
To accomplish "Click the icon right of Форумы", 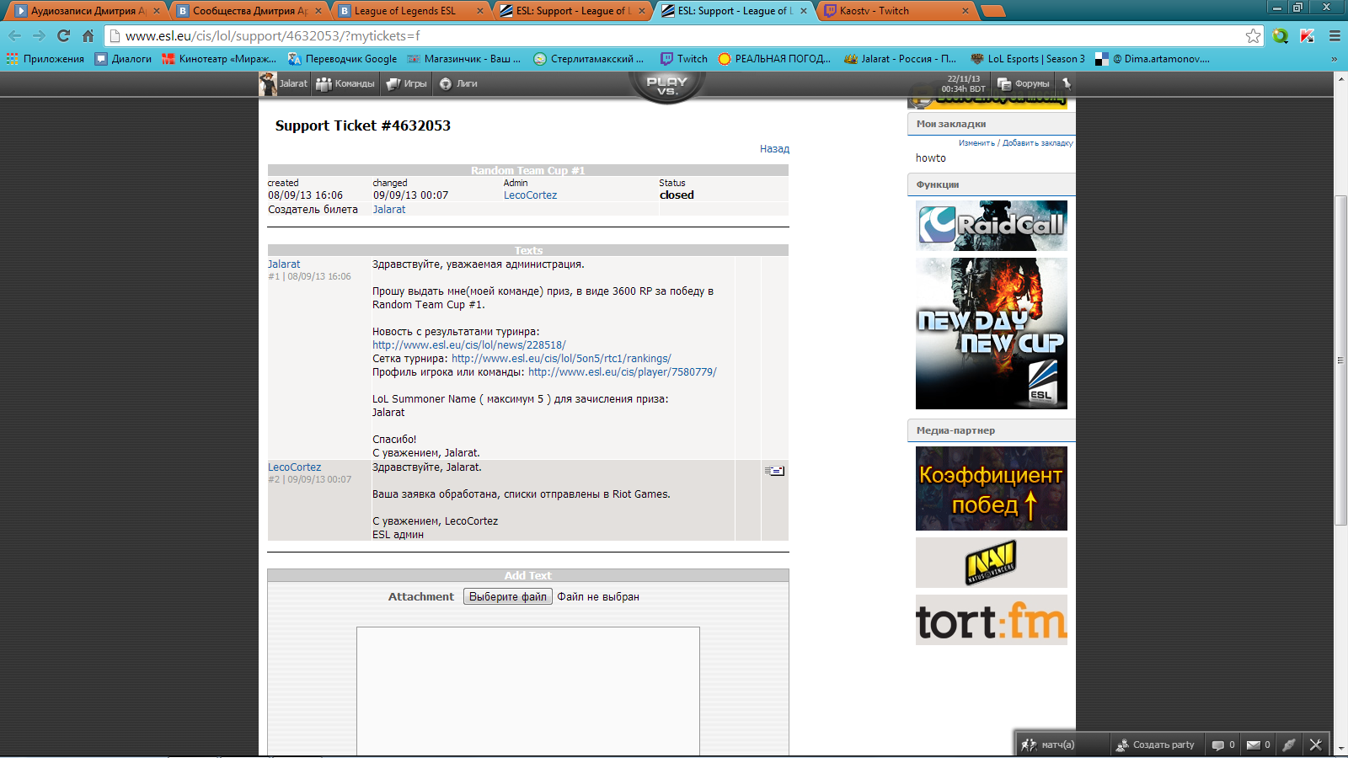I will click(x=1066, y=83).
